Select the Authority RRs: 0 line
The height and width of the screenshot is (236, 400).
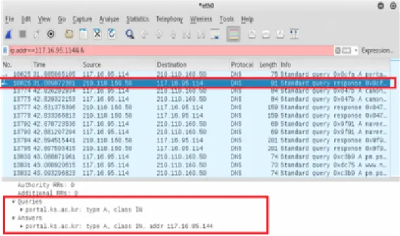(46, 185)
